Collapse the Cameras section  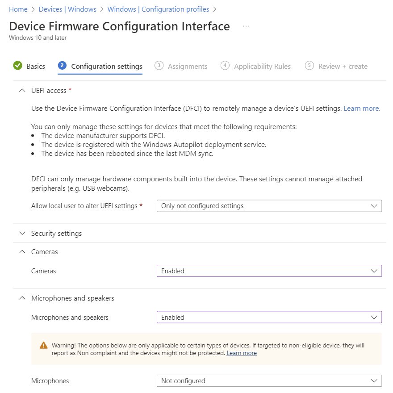click(x=22, y=251)
